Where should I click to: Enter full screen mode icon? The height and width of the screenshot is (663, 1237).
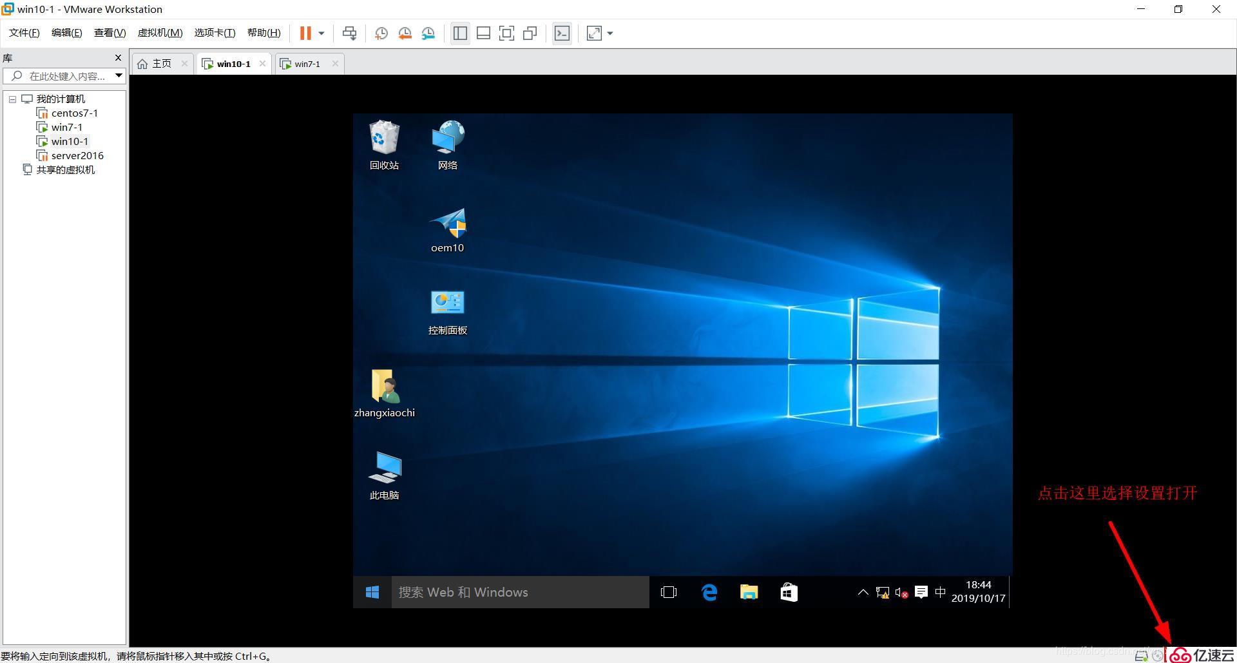pyautogui.click(x=507, y=34)
